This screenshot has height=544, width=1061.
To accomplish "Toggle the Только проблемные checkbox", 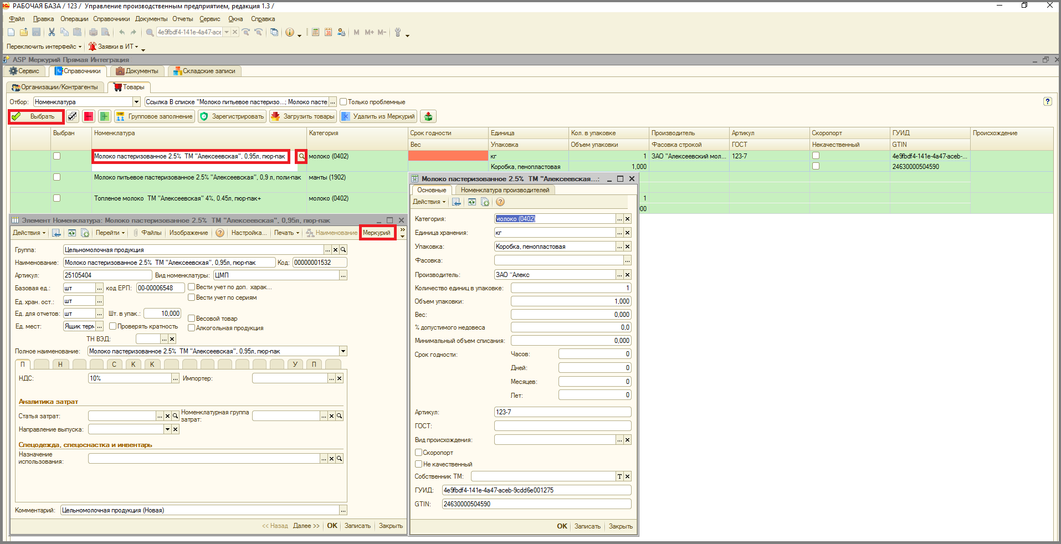I will pos(344,102).
